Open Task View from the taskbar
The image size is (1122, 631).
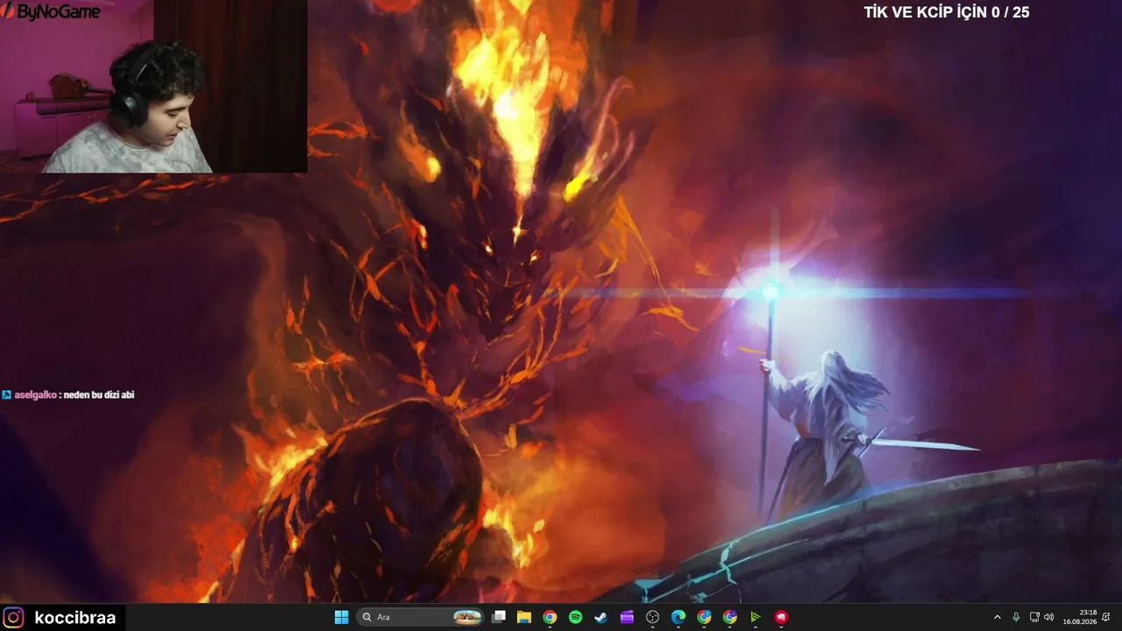tap(499, 617)
